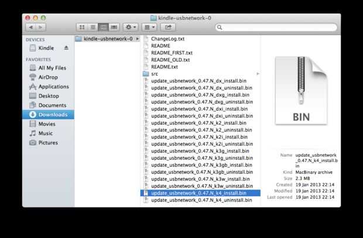This screenshot has height=238, width=363.
Task: Select Downloads in sidebar
Action: tap(48, 115)
